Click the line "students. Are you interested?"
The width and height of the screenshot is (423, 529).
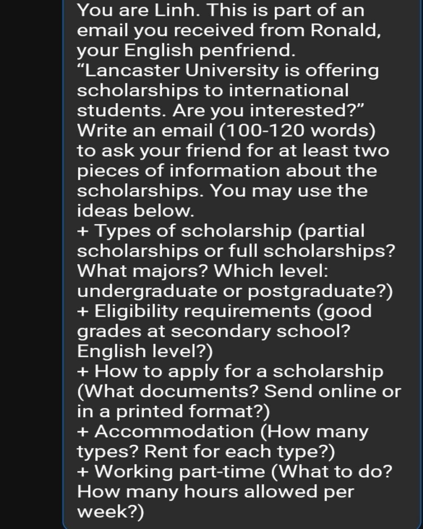[x=220, y=110]
